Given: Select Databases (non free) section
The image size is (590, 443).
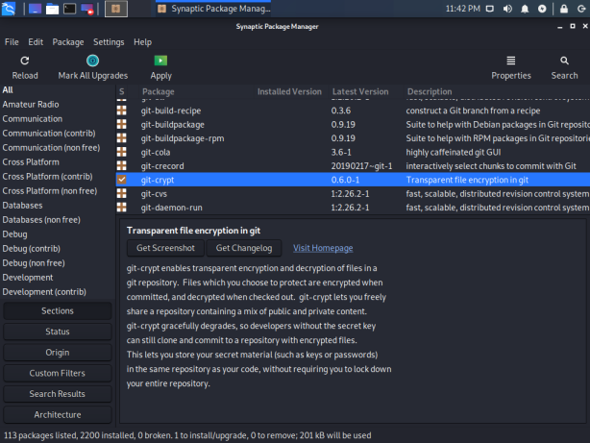Looking at the screenshot, I should tap(41, 220).
